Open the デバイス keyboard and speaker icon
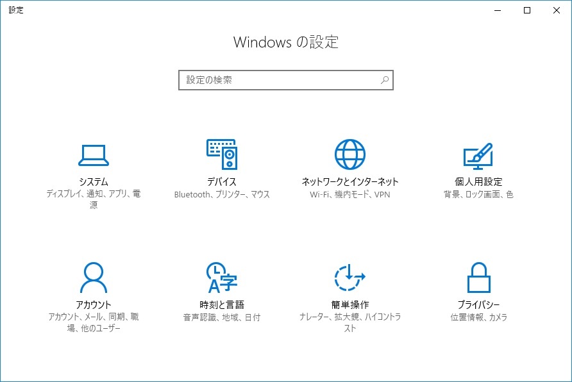Screen dimensions: 572x382 point(222,154)
